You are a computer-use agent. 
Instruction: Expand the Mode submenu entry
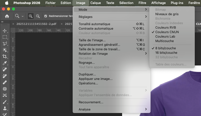112,9
